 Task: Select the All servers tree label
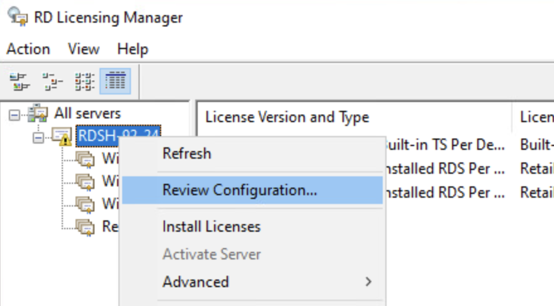[x=88, y=114]
